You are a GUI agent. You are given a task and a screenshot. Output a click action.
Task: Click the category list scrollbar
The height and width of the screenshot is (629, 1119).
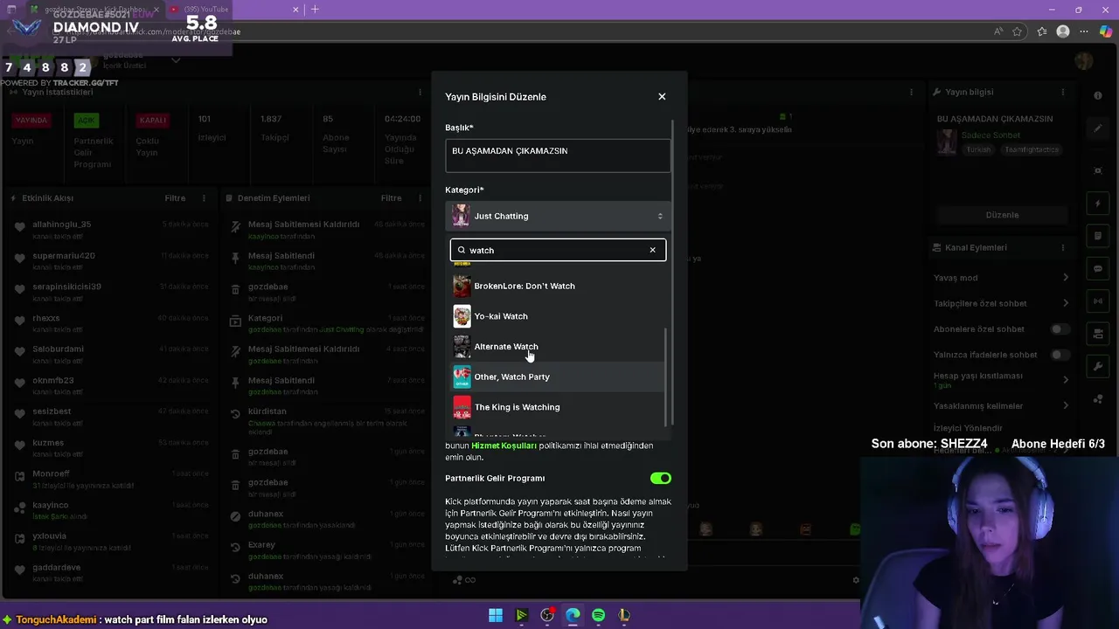666,376
